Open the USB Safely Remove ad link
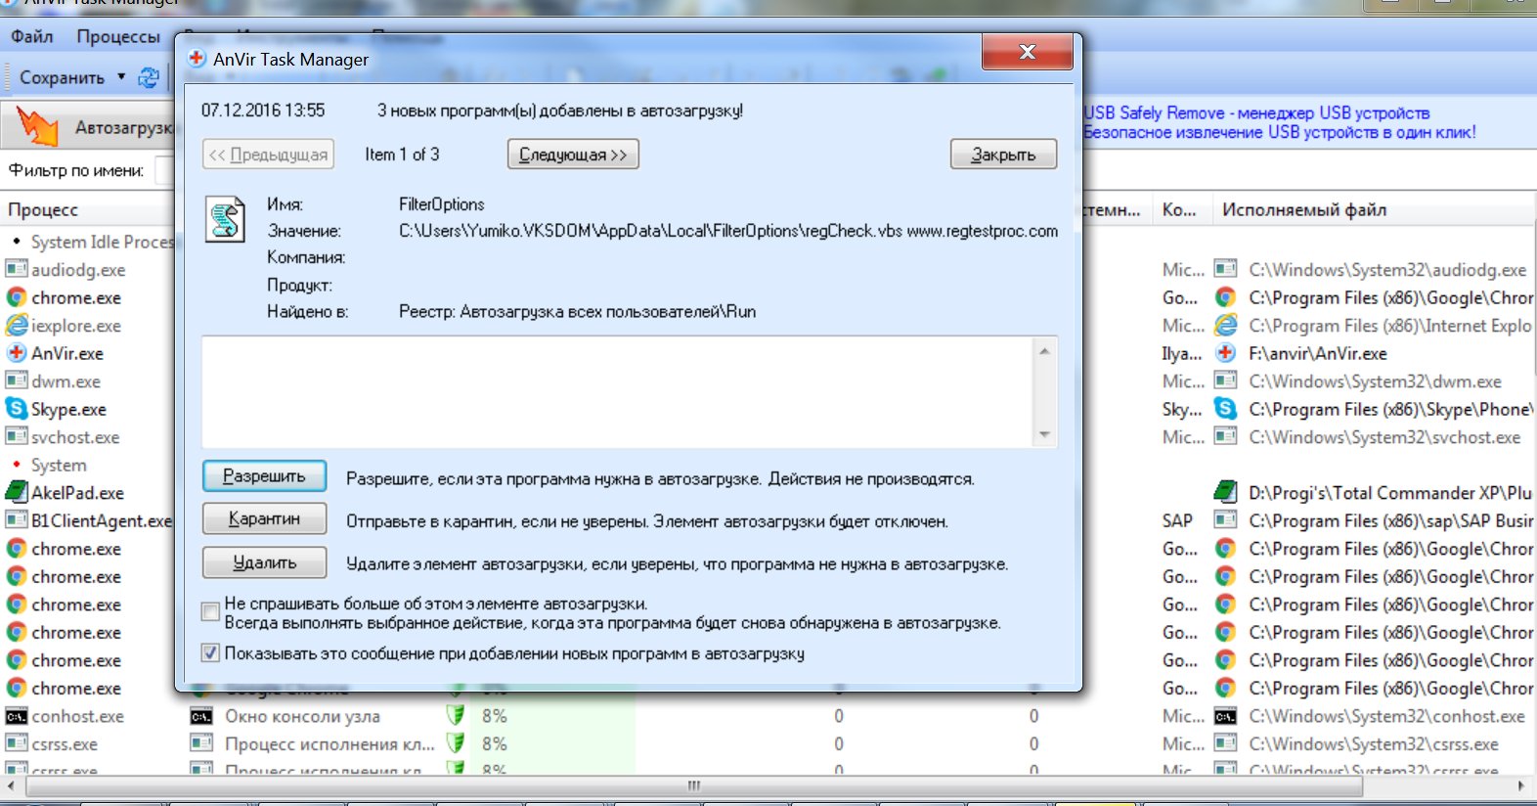The width and height of the screenshot is (1537, 806). pos(1279,122)
